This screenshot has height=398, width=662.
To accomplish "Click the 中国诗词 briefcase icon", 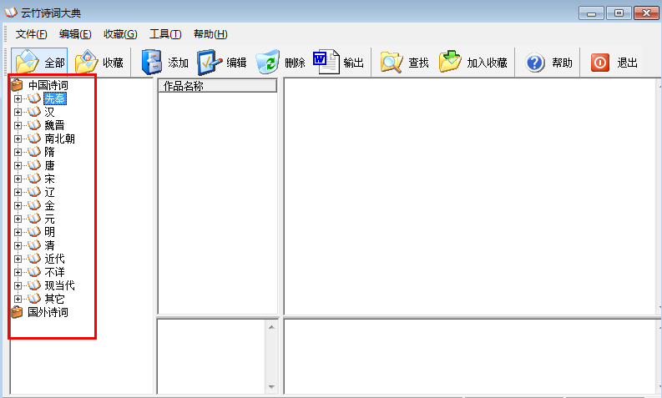I will (17, 85).
